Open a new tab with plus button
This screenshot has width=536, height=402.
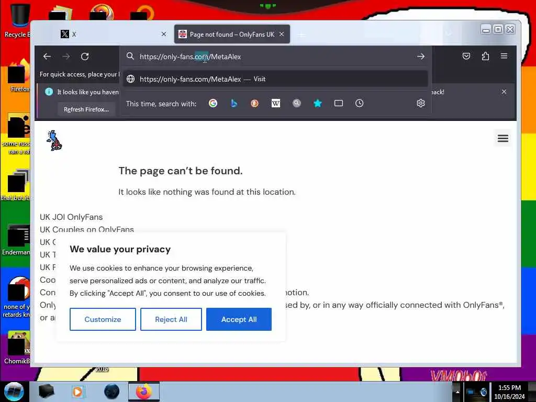coord(301,35)
